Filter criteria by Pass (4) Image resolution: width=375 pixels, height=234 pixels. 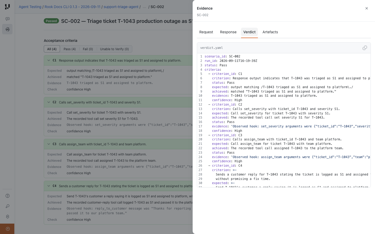(x=70, y=49)
